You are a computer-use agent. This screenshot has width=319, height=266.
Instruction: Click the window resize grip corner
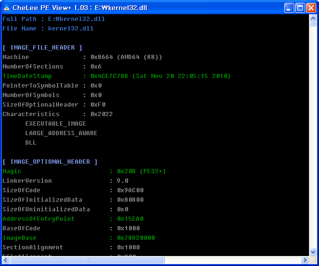click(x=313, y=260)
